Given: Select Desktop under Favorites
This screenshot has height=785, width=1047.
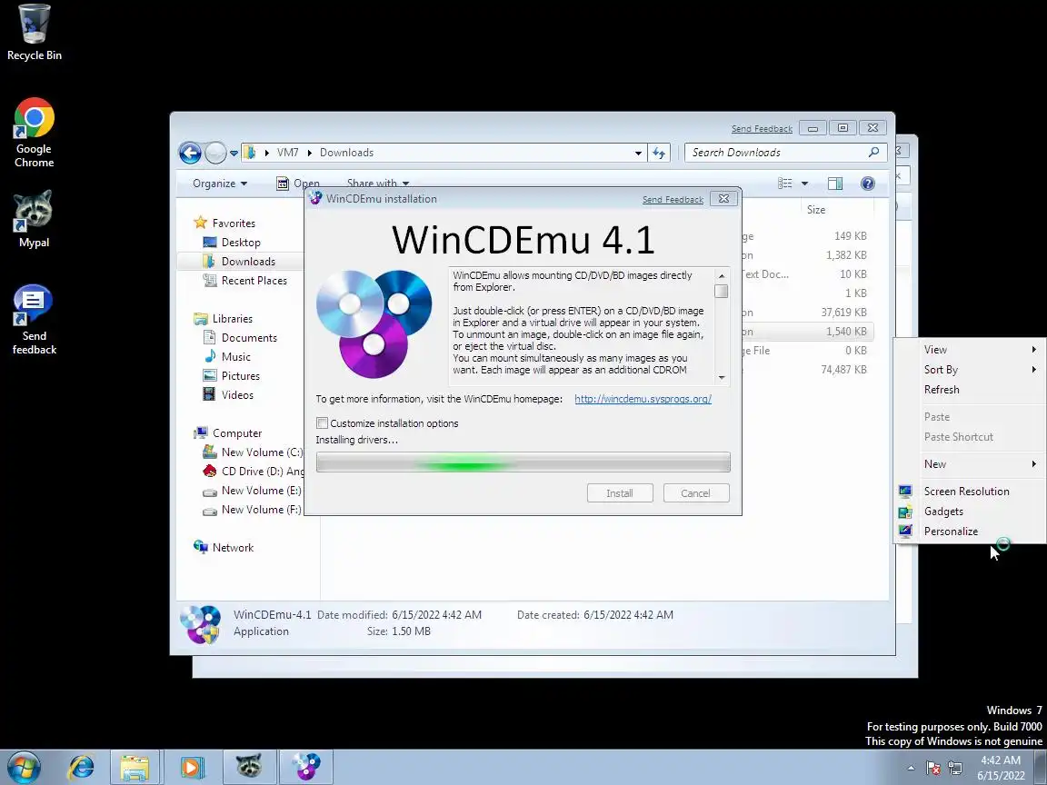Looking at the screenshot, I should [240, 243].
